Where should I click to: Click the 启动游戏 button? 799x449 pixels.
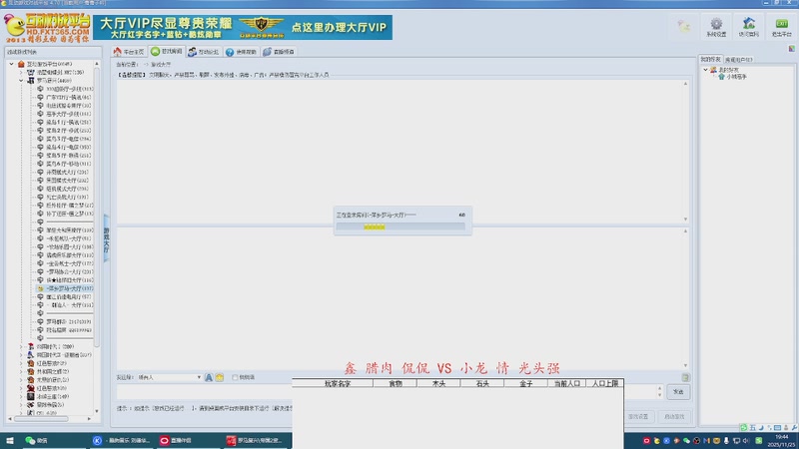pyautogui.click(x=673, y=416)
